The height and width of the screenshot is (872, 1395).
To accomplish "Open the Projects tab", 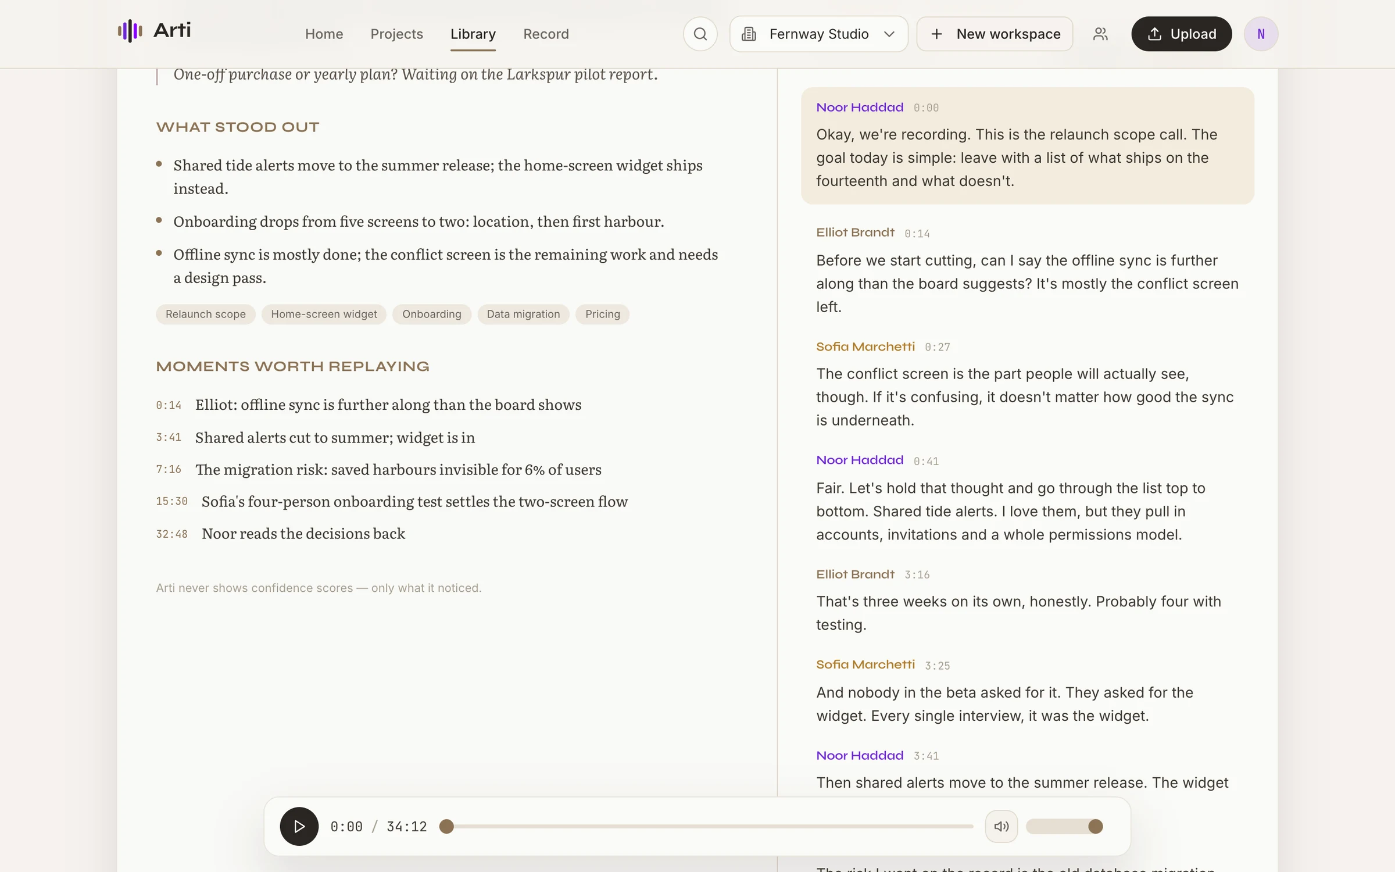I will (x=396, y=34).
